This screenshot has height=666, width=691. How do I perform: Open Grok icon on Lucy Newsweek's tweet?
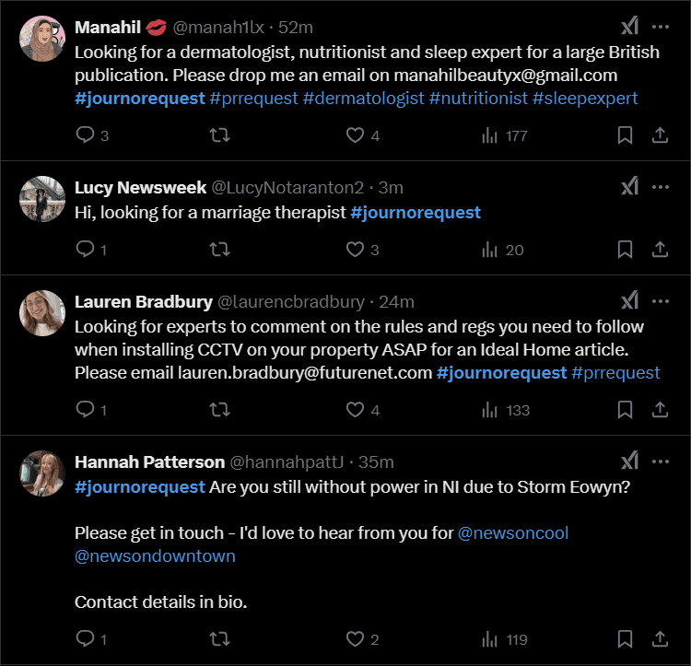(629, 187)
